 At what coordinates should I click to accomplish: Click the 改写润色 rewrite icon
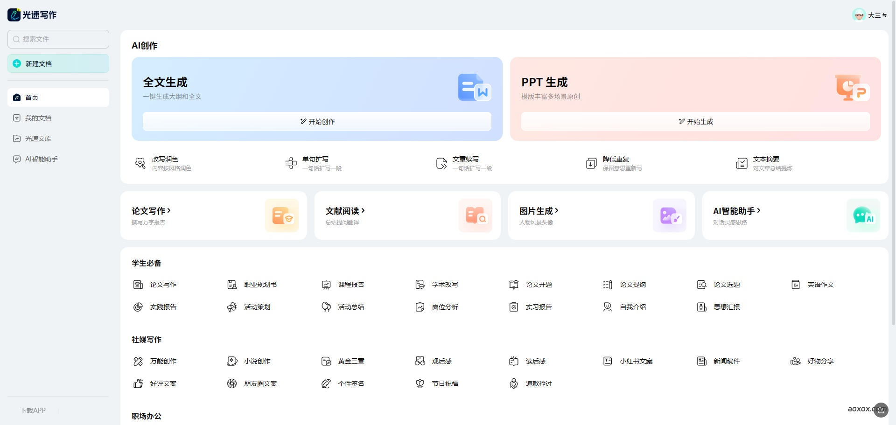pos(140,163)
